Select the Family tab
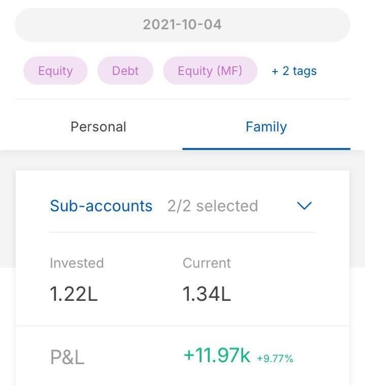365x385 pixels. [266, 126]
